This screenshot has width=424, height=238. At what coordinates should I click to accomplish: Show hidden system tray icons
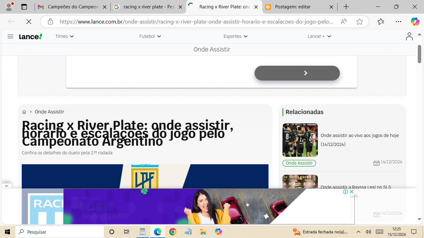tap(359, 232)
